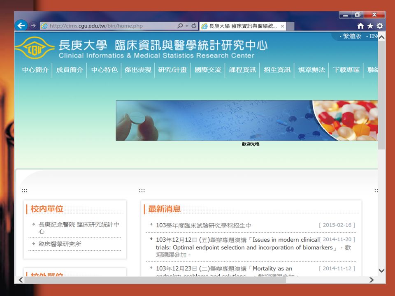395x296 pixels.
Task: Click the browser forward arrow button
Action: 33,25
